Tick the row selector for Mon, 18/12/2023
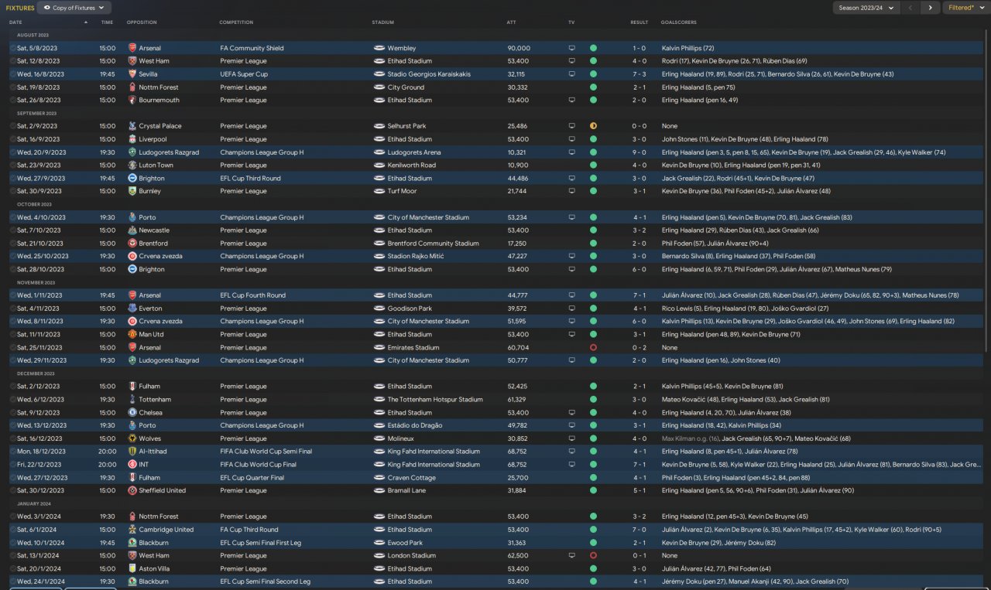991x590 pixels. point(12,452)
